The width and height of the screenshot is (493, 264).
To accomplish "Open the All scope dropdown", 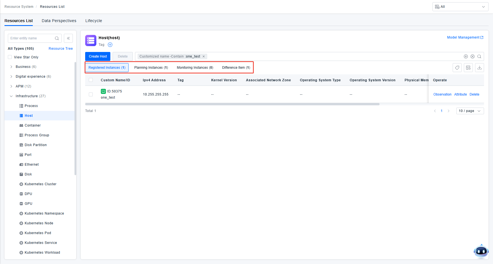I will pyautogui.click(x=460, y=7).
